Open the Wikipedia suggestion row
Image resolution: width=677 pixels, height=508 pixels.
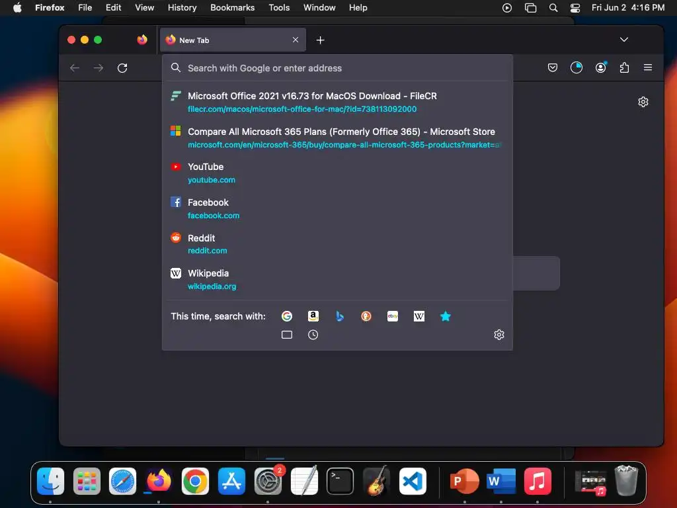click(338, 280)
